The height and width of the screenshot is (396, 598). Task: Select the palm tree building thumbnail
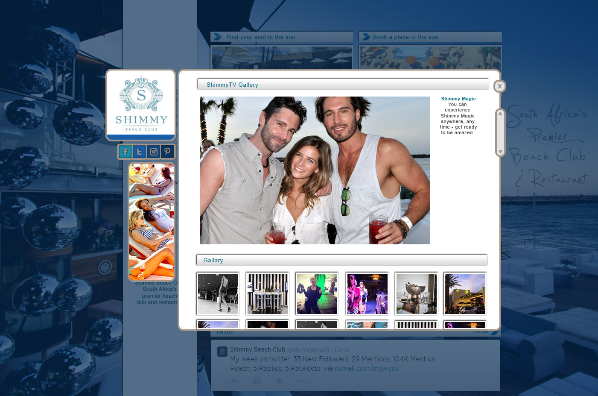(465, 294)
